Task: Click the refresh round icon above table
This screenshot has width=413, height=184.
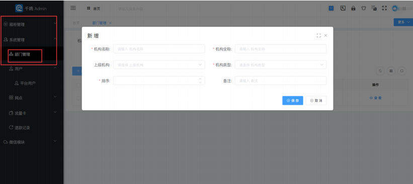Action: pyautogui.click(x=380, y=71)
